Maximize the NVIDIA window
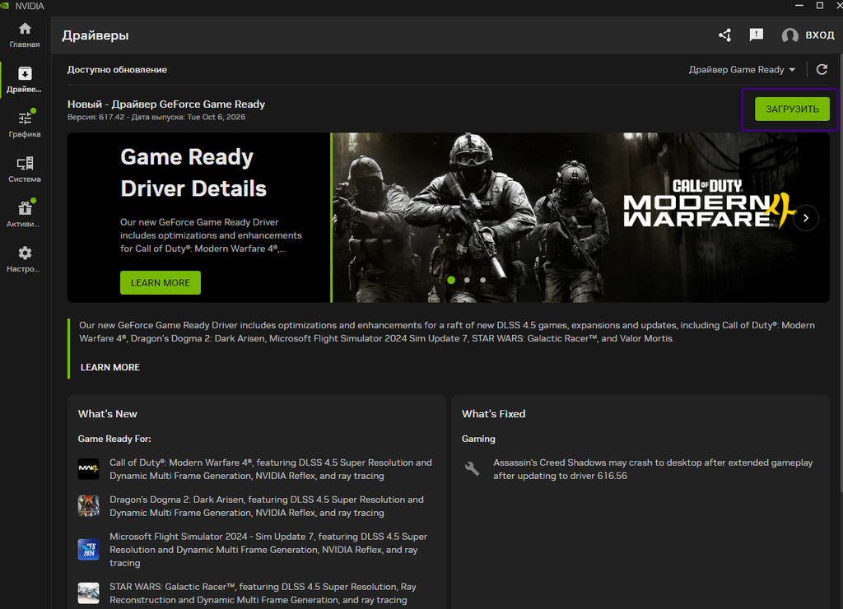The width and height of the screenshot is (843, 609). coord(820,6)
